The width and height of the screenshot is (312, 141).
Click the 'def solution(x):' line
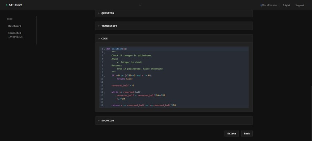[x=117, y=49]
